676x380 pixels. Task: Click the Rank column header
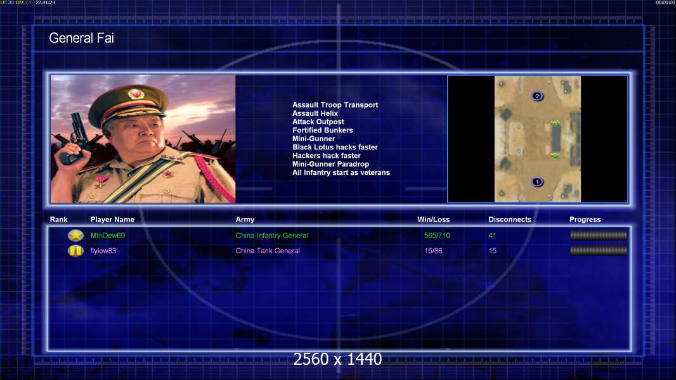58,220
